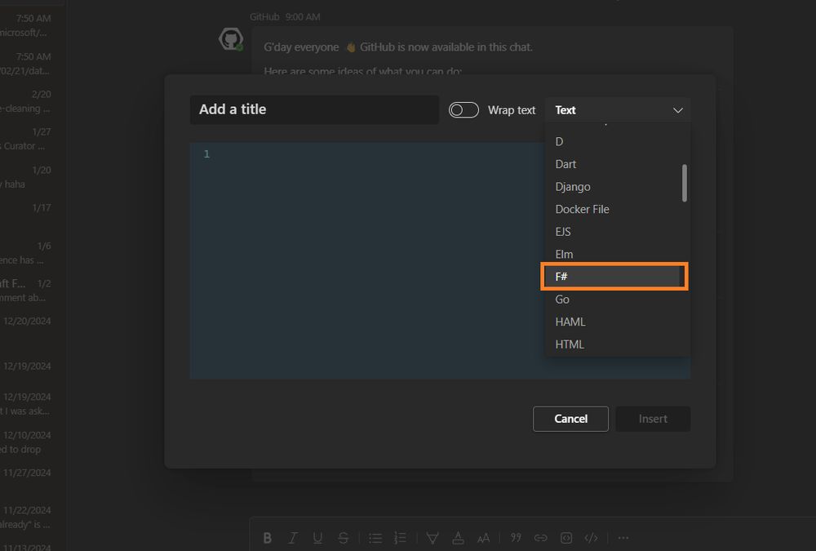Open the chat dated 11/22/2024

27,518
